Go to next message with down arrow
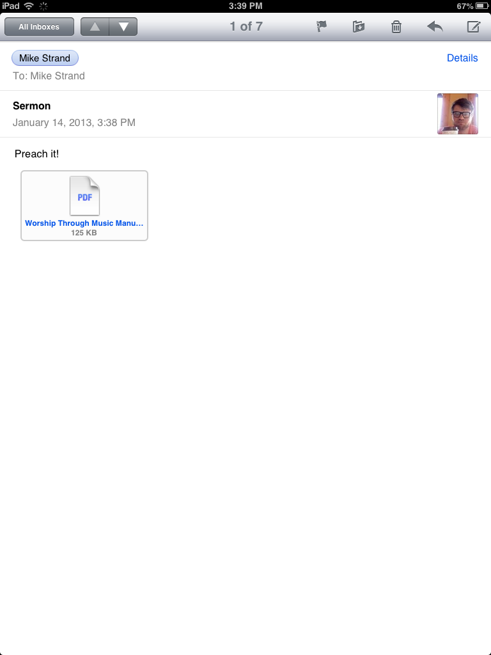This screenshot has height=655, width=491. pos(123,27)
